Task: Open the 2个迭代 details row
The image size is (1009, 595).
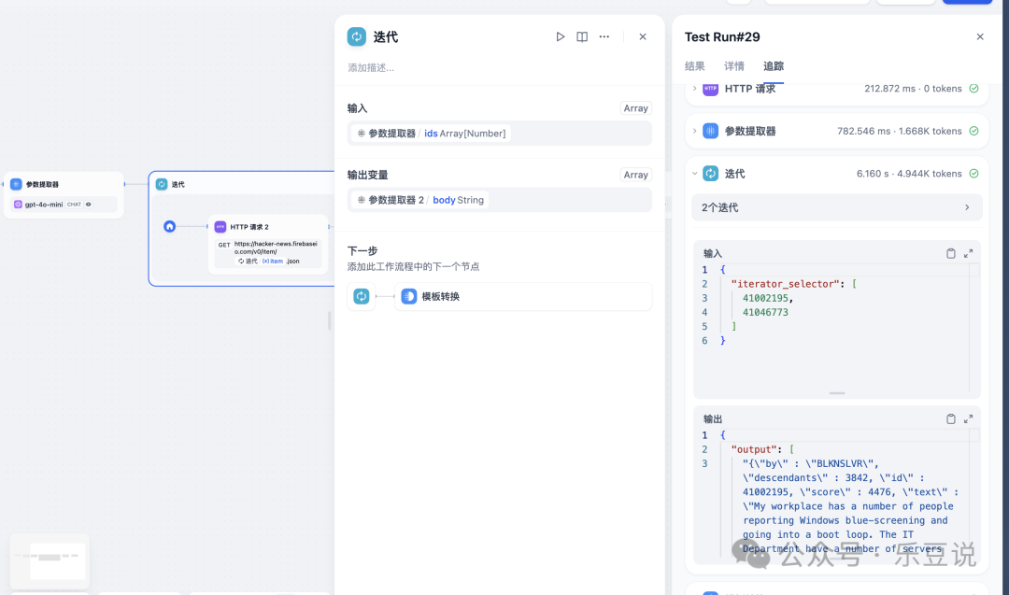Action: (836, 207)
